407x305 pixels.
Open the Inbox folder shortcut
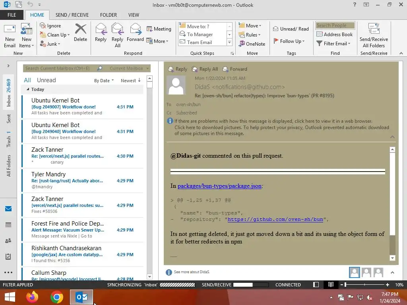point(9,93)
